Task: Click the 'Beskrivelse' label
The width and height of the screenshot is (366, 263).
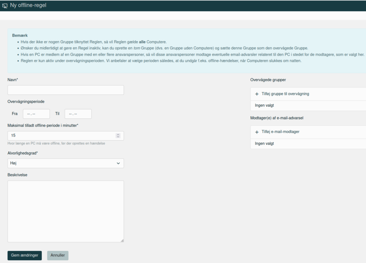Action: pos(17,175)
